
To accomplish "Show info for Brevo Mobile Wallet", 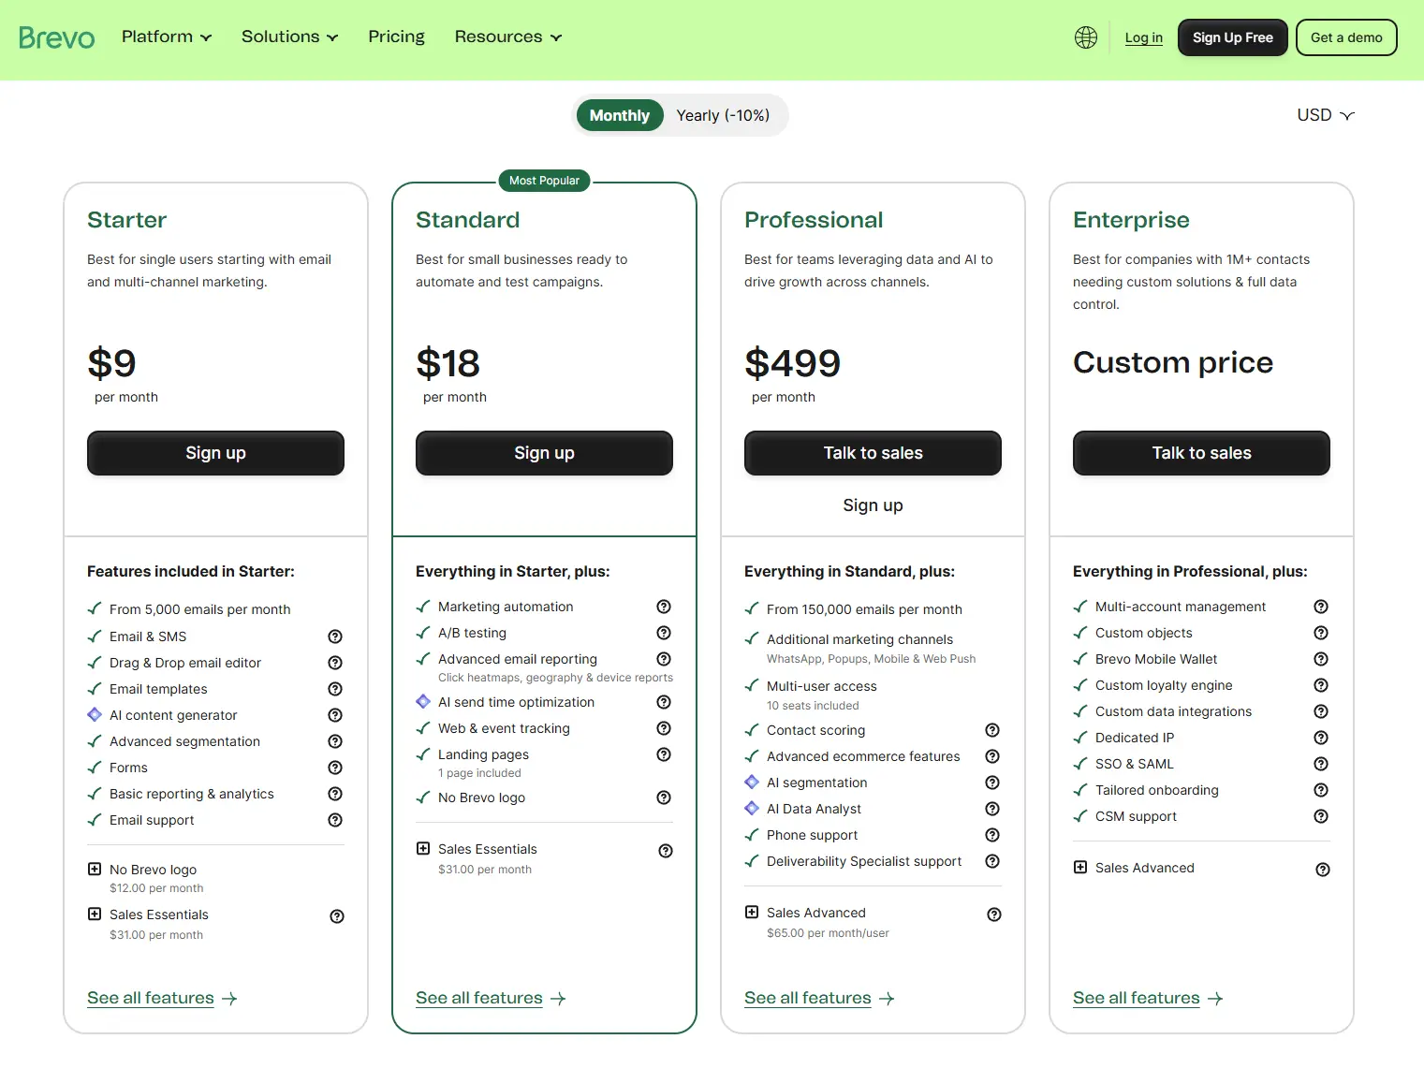I will tap(1321, 659).
